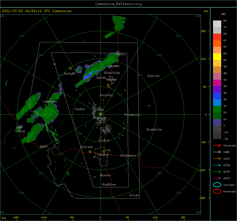The image size is (237, 221).
Task: Click the red forecast ellipse legend icon
Action: [x=217, y=191]
